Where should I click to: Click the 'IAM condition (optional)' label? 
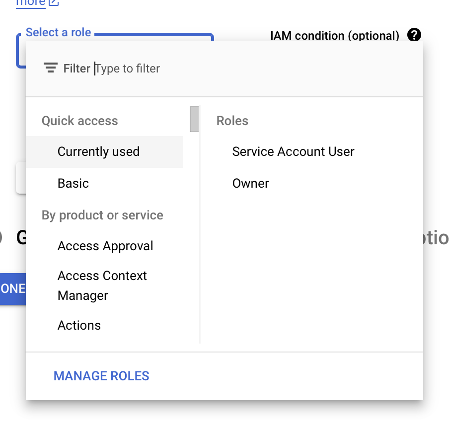tap(335, 36)
